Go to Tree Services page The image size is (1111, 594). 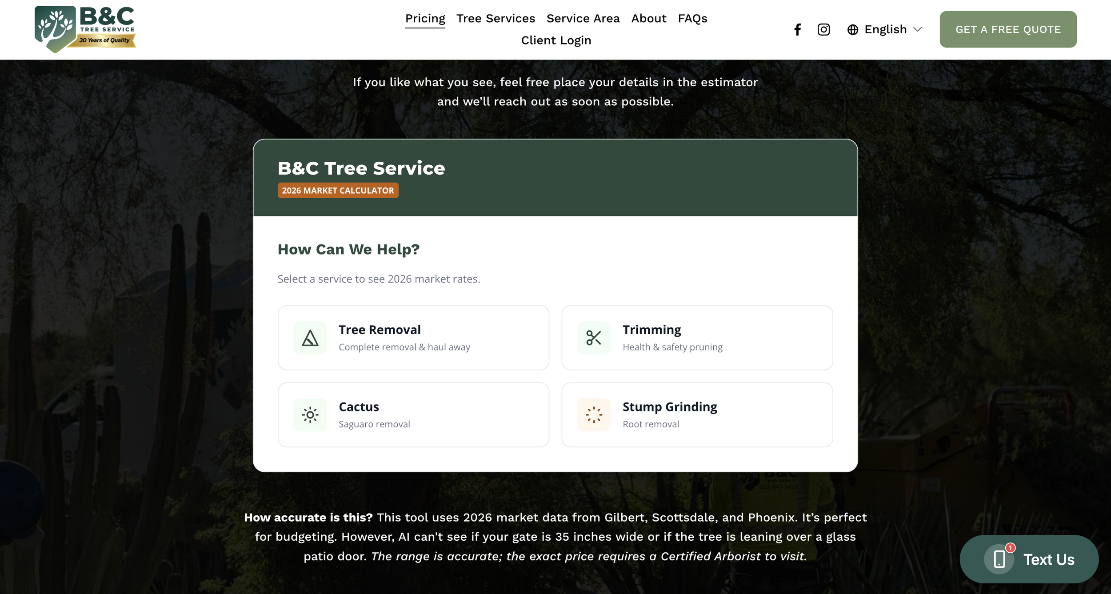tap(496, 19)
